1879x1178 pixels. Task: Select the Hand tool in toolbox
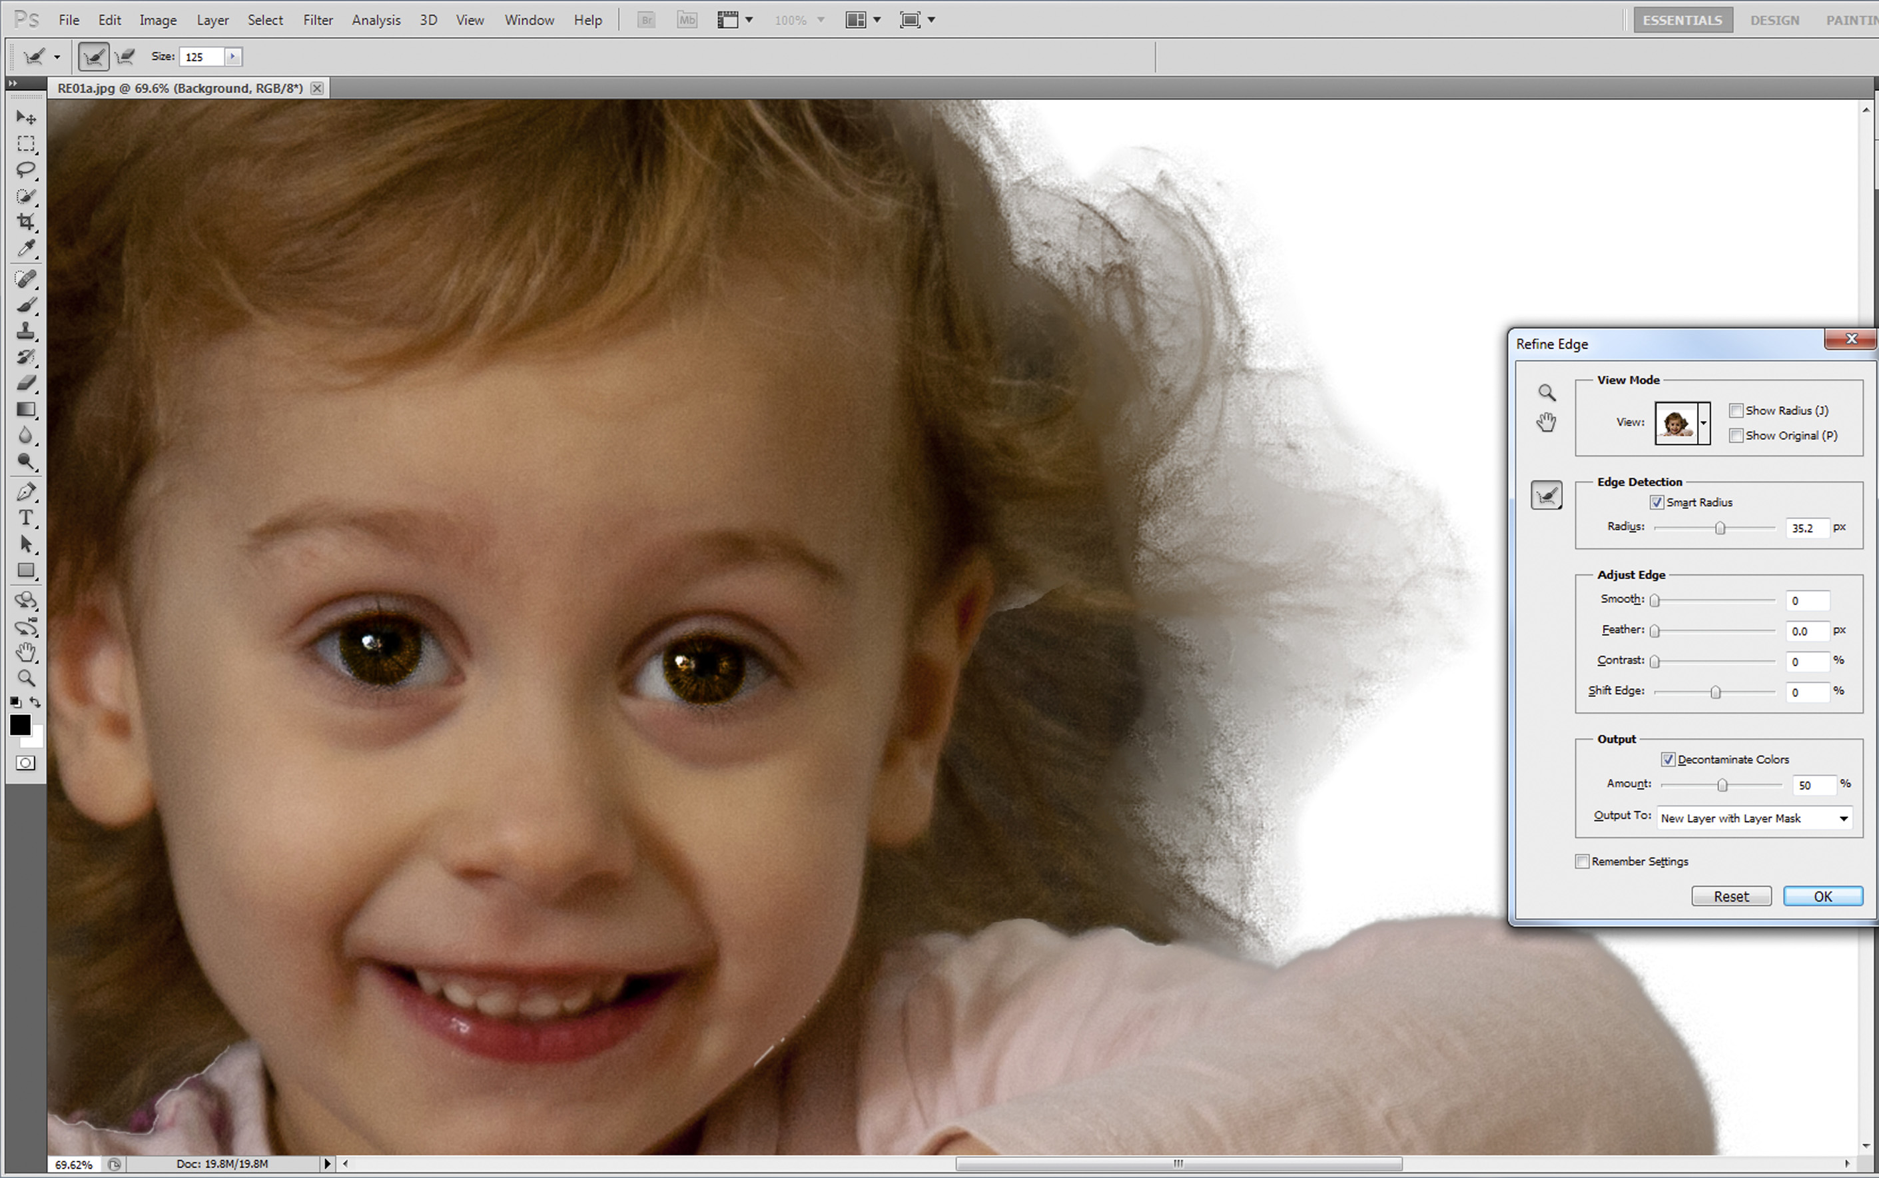27,653
